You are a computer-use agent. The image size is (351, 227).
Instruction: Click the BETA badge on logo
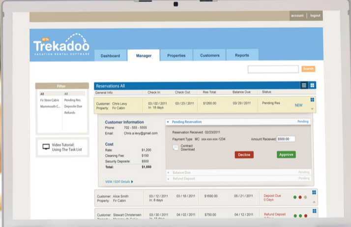tap(45, 39)
